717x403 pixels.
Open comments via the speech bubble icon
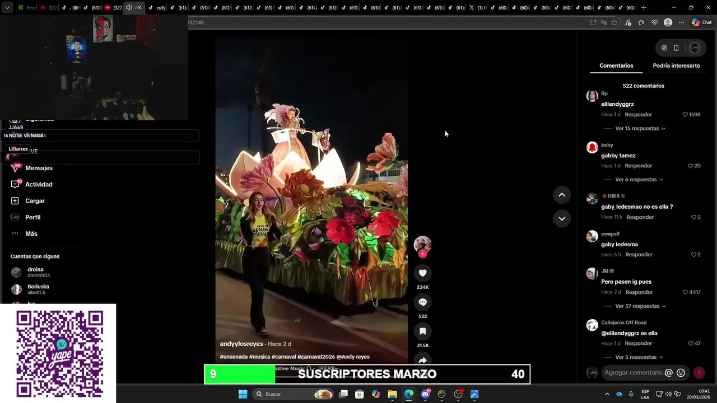pyautogui.click(x=422, y=302)
